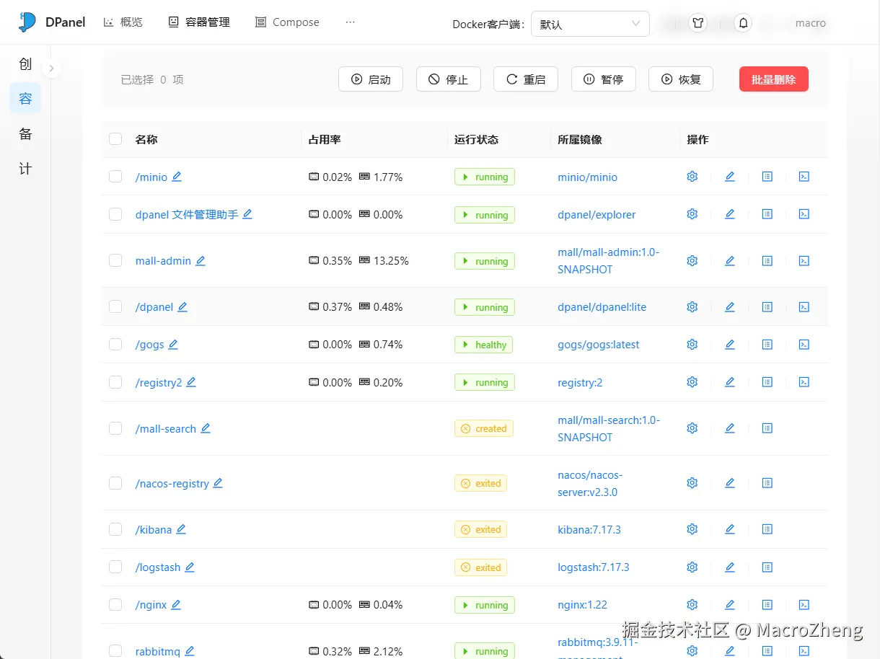Click DPanel logo in top left

pyautogui.click(x=52, y=22)
